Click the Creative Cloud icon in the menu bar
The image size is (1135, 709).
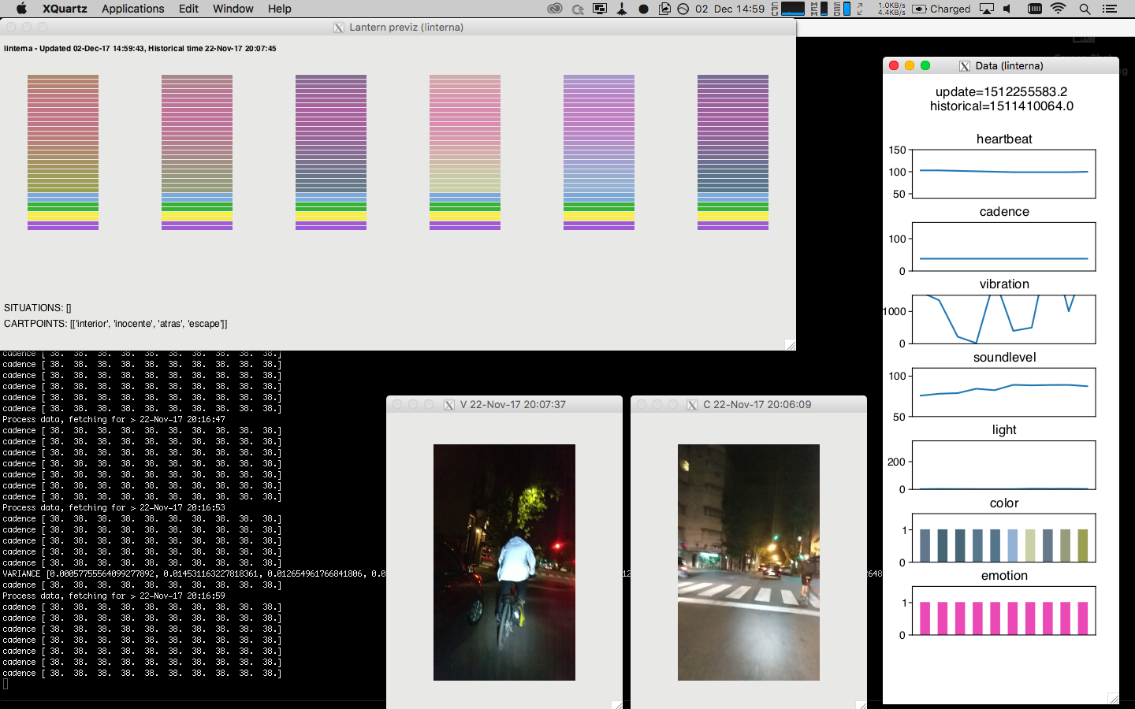(x=555, y=9)
